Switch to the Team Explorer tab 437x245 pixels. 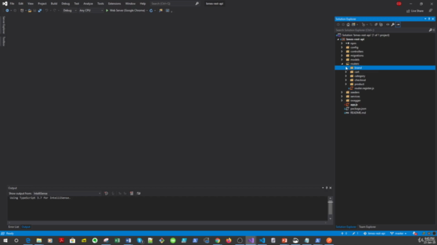click(367, 227)
